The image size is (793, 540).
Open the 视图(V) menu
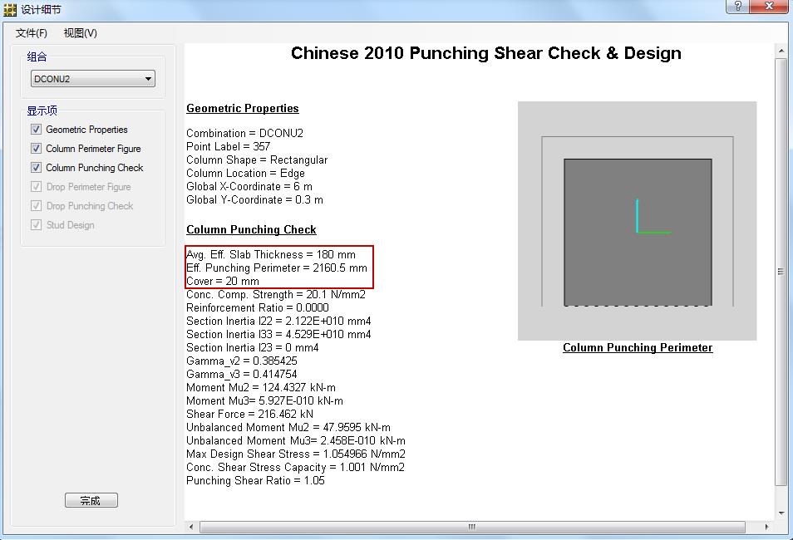[81, 33]
